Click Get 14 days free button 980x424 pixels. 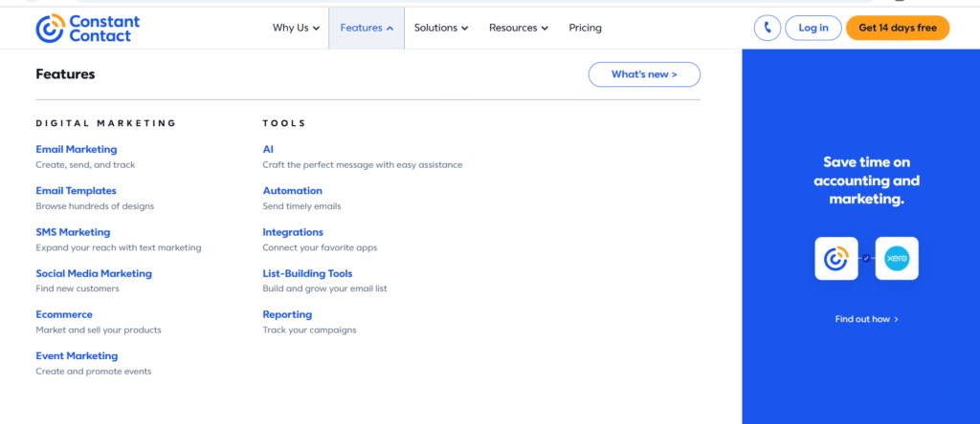pos(897,28)
